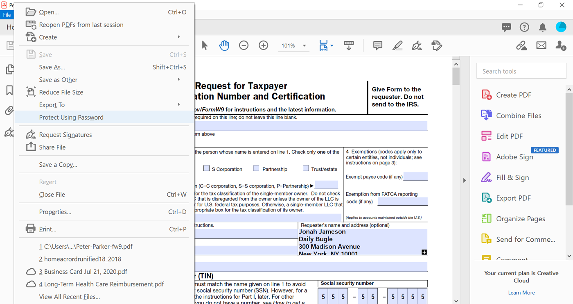Open Properties from File menu
The width and height of the screenshot is (573, 304).
(x=104, y=212)
